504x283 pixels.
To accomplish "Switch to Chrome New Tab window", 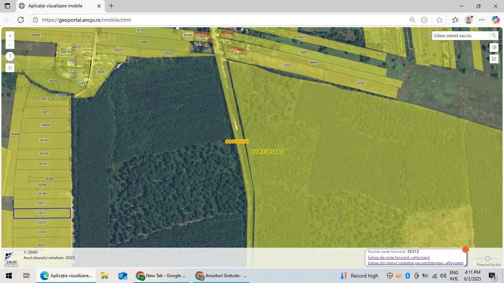I will (x=161, y=275).
